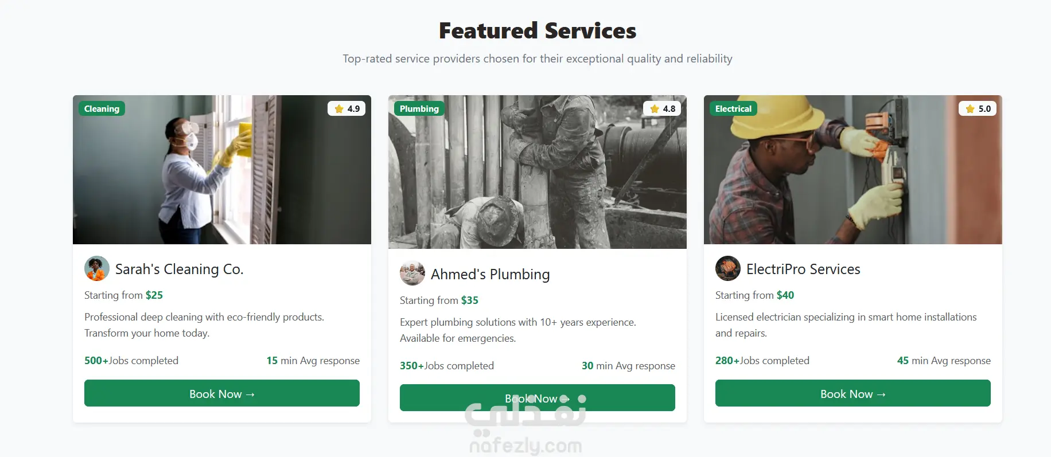
Task: Click Sarah's Cleaning Co. avatar icon
Action: point(97,268)
